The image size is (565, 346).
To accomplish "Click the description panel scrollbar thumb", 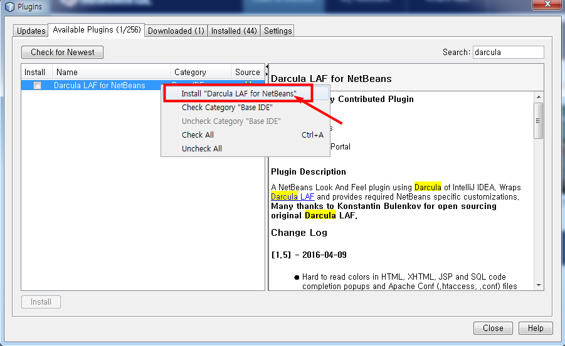I will [538, 121].
